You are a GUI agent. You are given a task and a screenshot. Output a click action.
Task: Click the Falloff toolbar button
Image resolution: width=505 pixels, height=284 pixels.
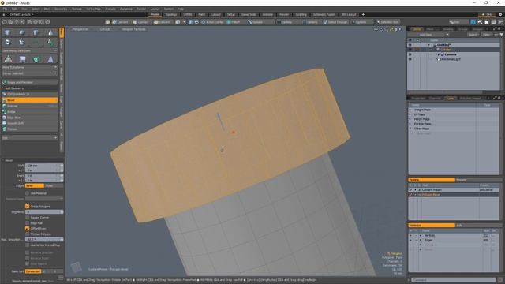(x=234, y=22)
